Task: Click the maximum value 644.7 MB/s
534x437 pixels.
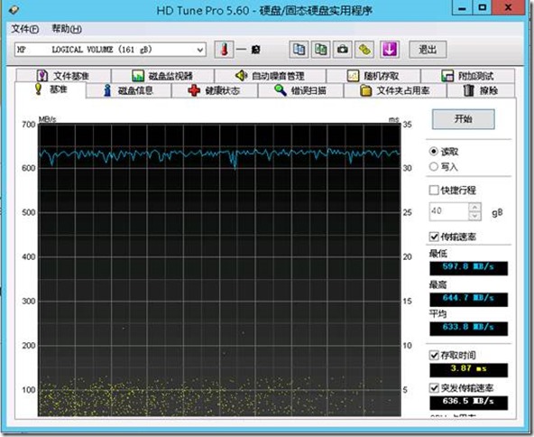Action: (x=469, y=299)
